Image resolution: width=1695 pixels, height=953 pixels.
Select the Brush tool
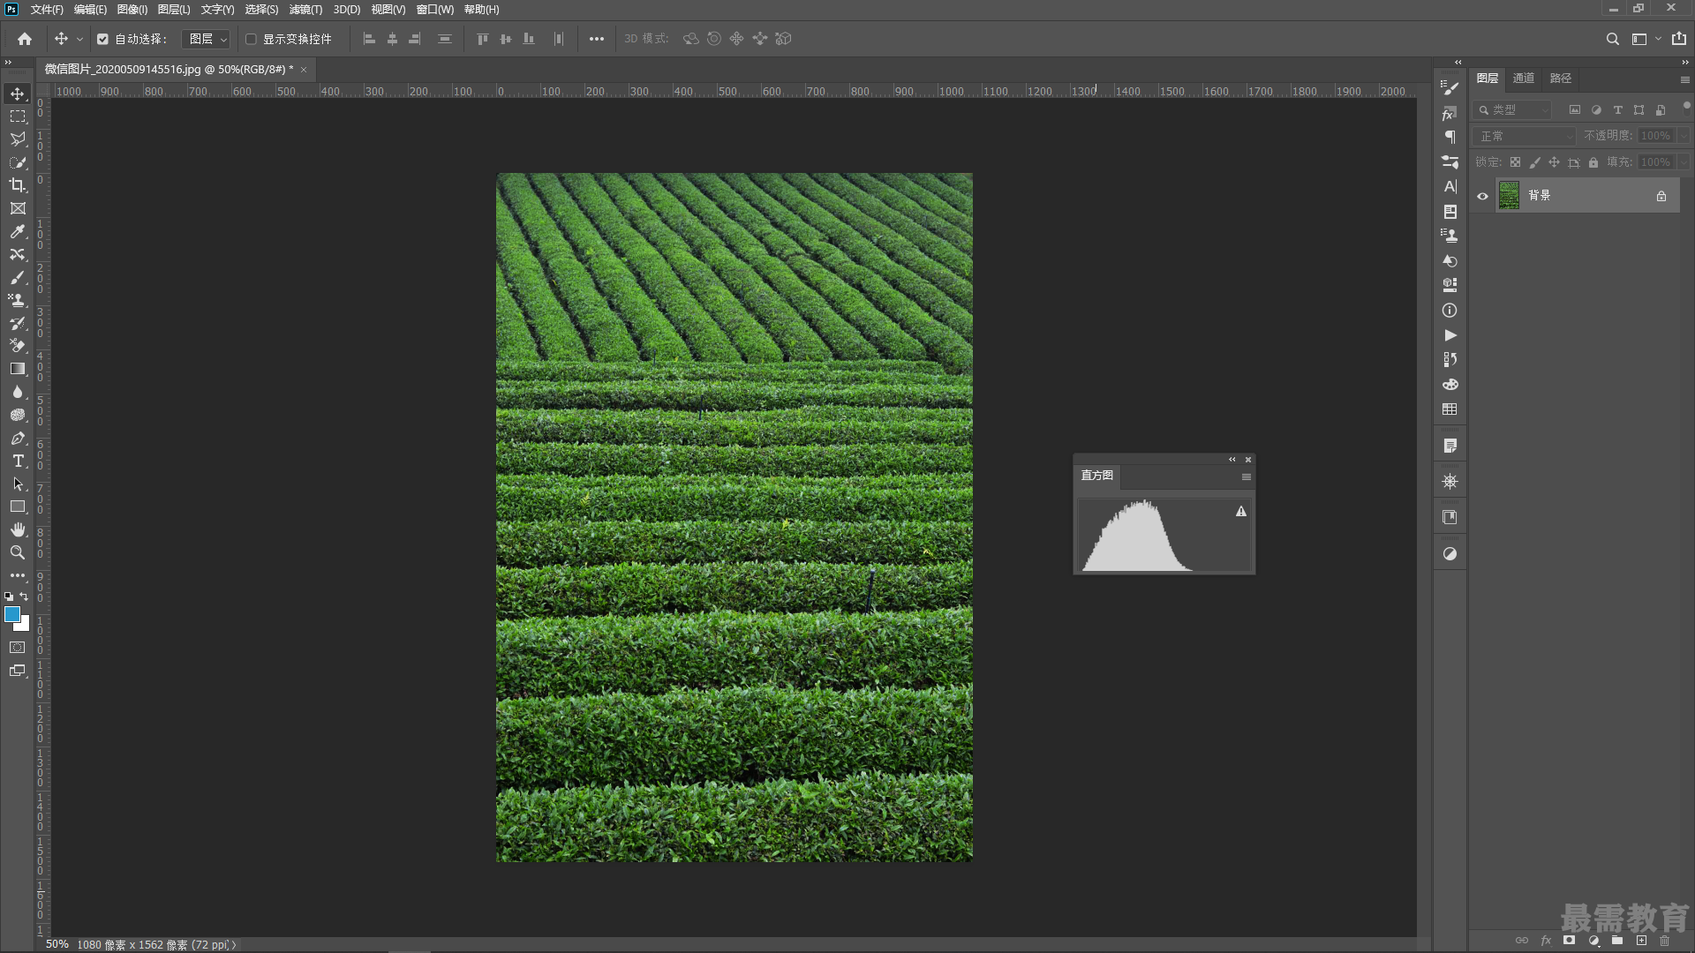click(x=18, y=277)
